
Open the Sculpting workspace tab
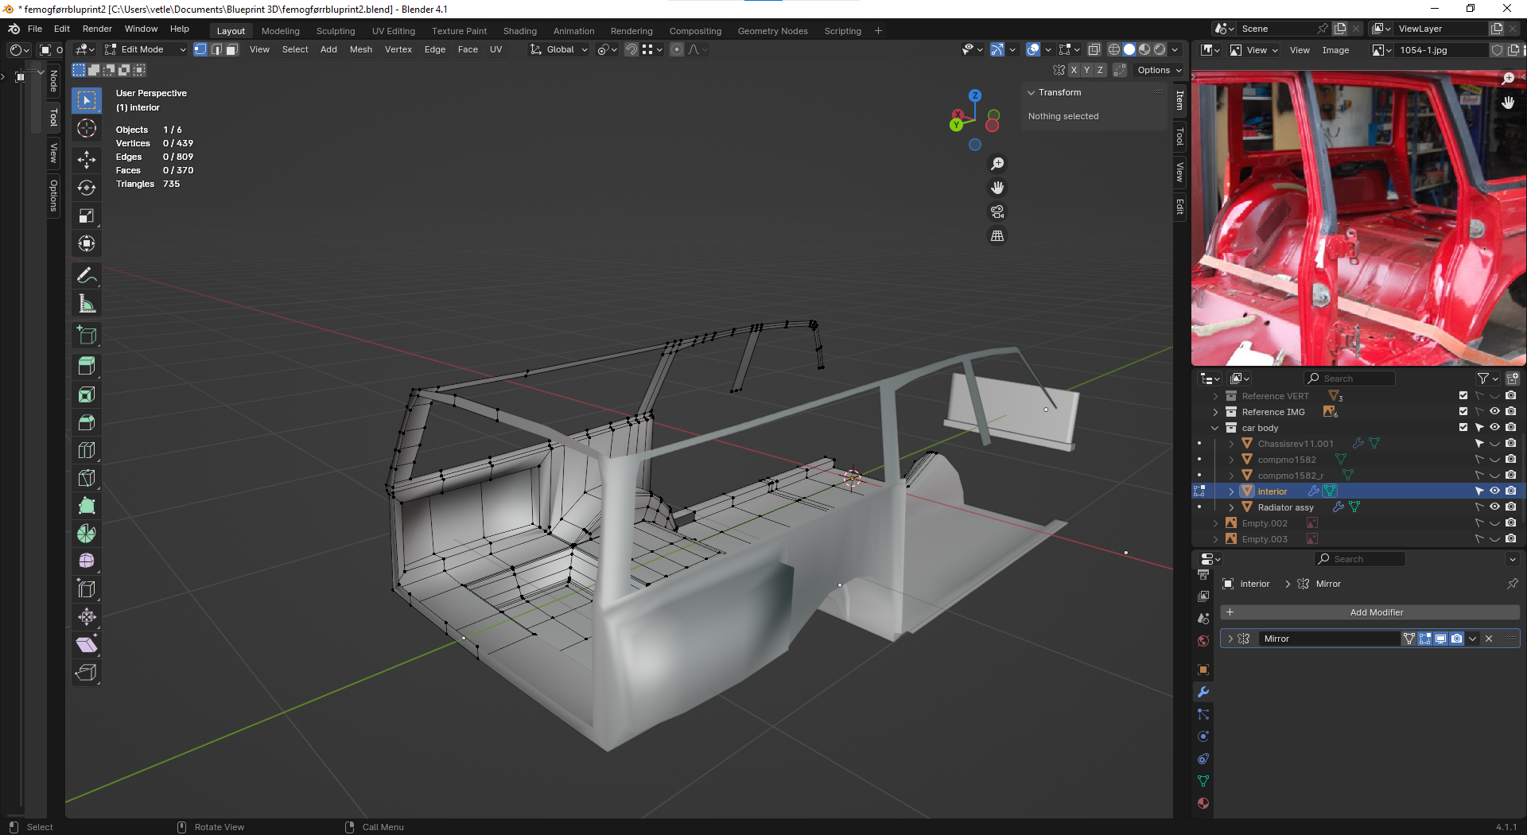pos(336,31)
